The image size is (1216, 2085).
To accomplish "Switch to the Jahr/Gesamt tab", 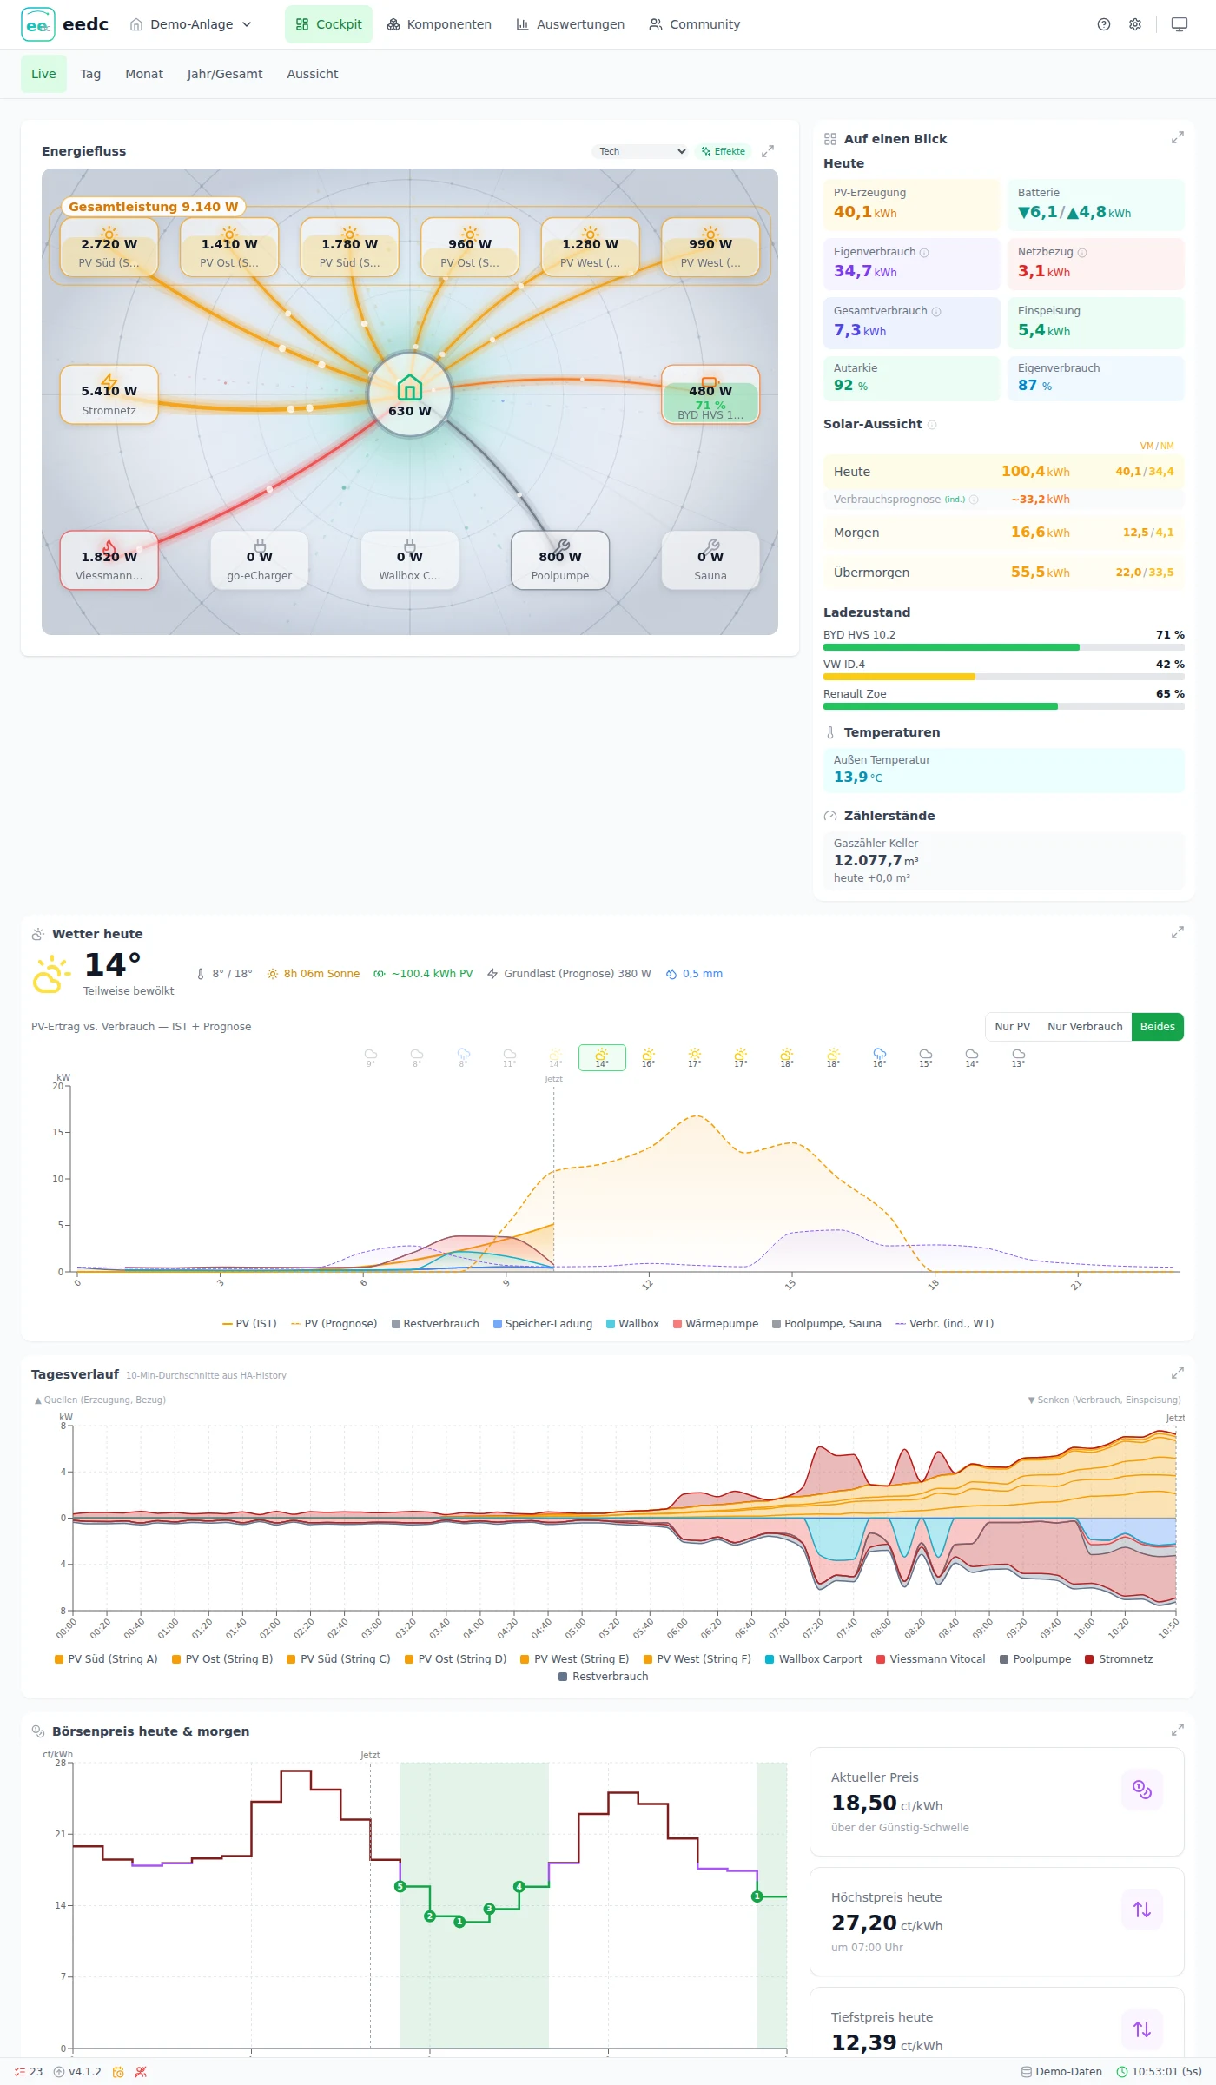I will 225,74.
